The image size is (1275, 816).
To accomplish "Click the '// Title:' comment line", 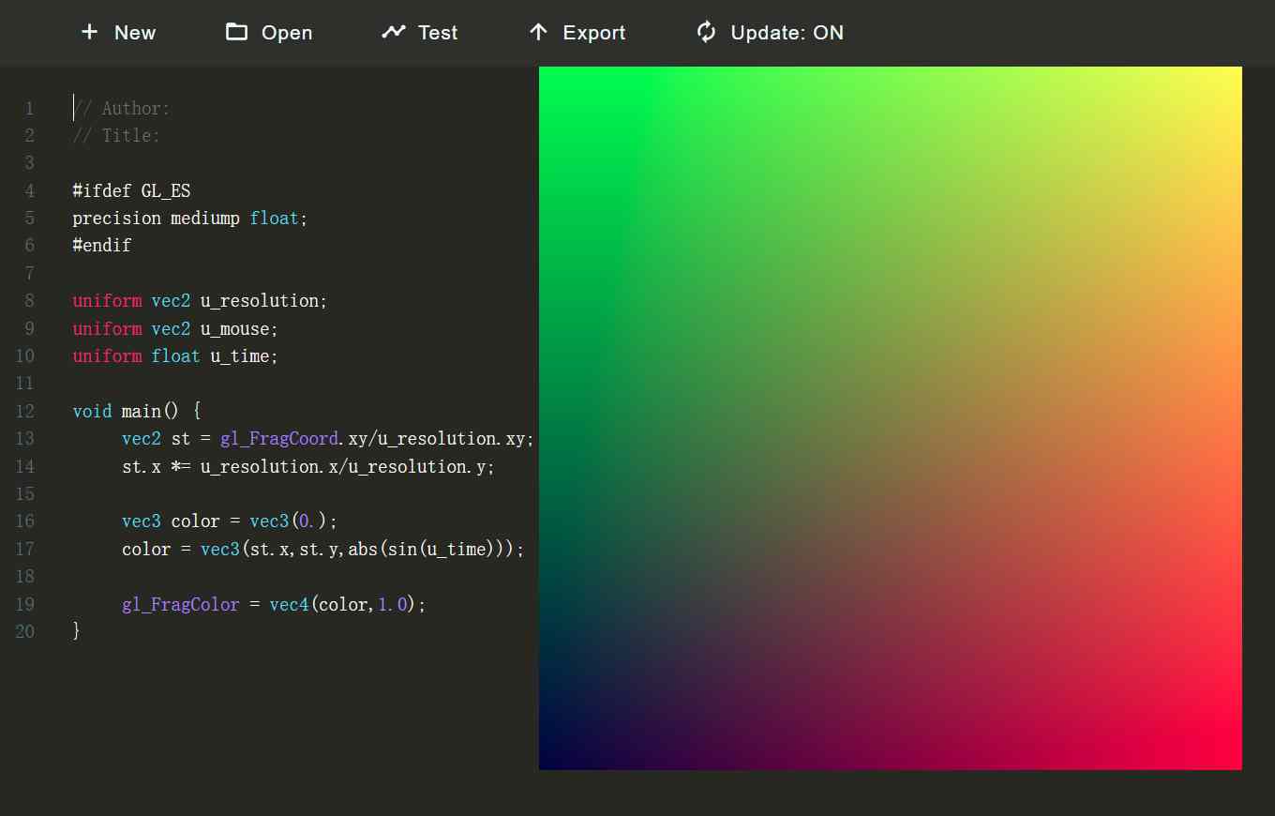I will [117, 135].
